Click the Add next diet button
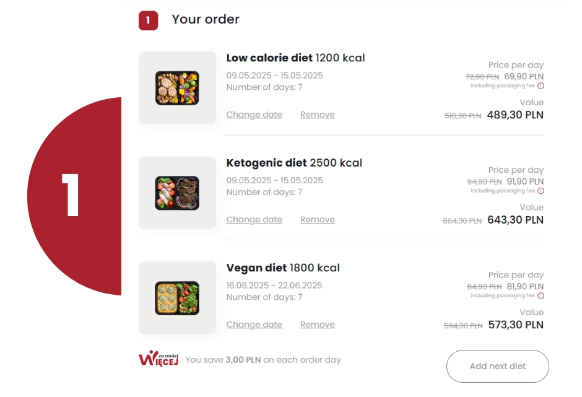This screenshot has width=582, height=397. [498, 366]
